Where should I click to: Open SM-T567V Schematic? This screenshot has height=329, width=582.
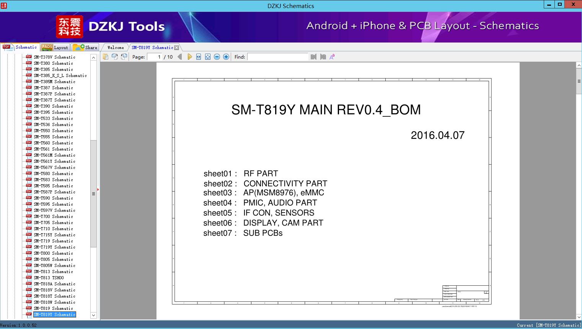coord(54,167)
